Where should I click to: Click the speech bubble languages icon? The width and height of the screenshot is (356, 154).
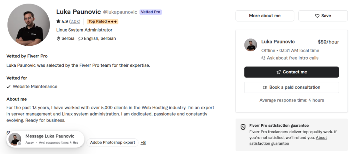coord(80,39)
